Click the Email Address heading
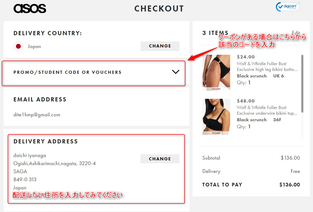The image size is (313, 212). (40, 100)
